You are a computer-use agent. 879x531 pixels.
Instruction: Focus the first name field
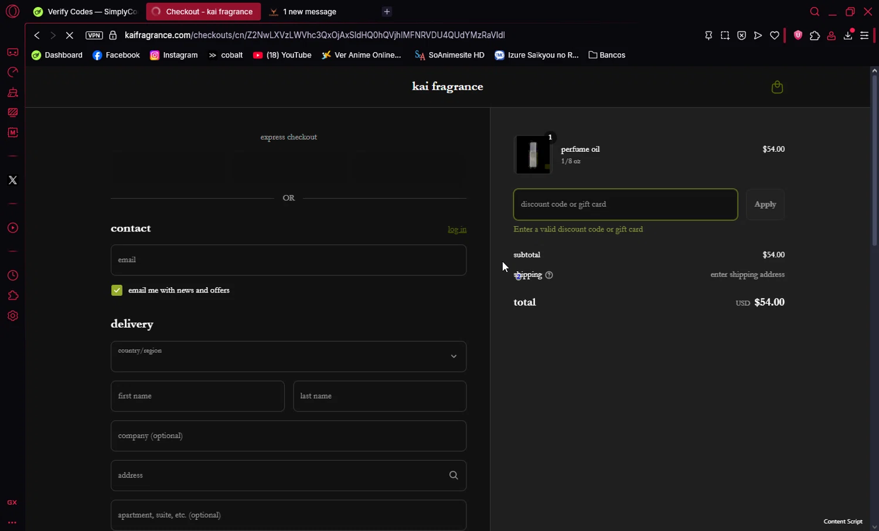[x=197, y=396]
